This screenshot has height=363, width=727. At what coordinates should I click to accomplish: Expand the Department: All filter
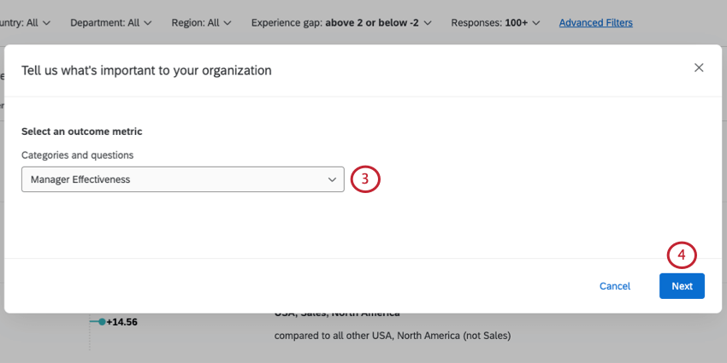click(111, 22)
